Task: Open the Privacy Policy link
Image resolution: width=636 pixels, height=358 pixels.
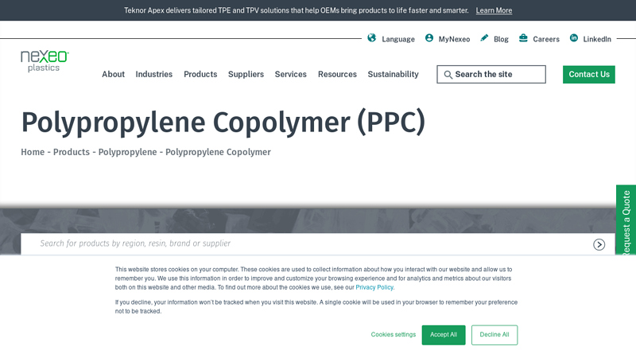Action: (x=374, y=287)
